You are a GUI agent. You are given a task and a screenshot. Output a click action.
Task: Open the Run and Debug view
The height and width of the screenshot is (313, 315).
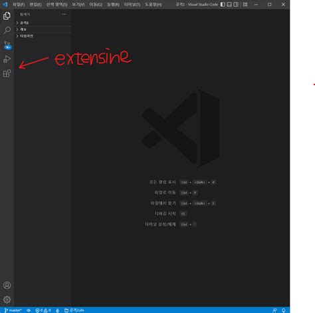click(x=7, y=59)
